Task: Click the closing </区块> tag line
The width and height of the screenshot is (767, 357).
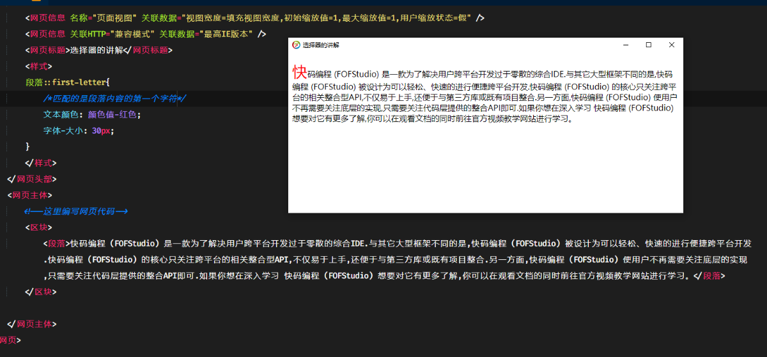Action: coord(41,292)
